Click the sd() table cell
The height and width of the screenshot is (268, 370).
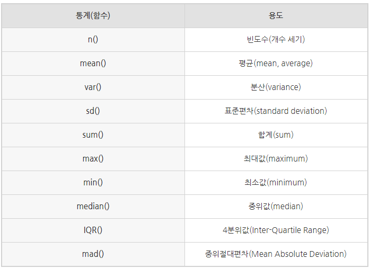click(x=93, y=111)
